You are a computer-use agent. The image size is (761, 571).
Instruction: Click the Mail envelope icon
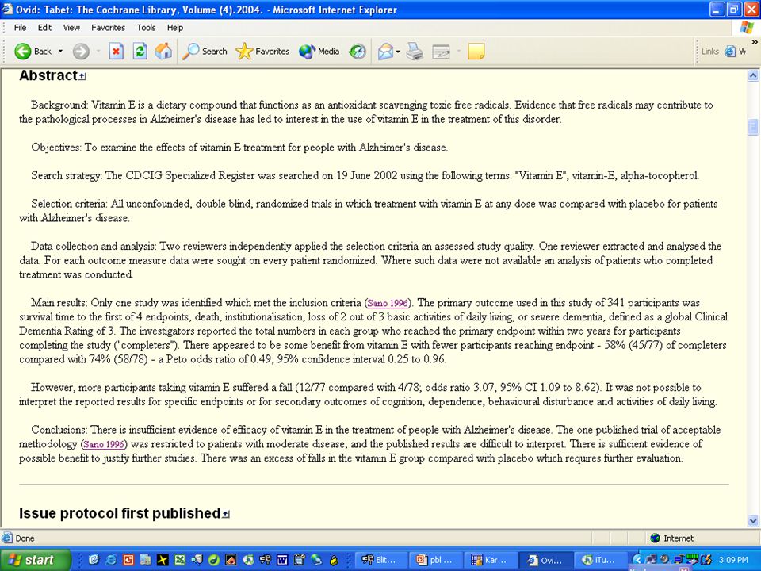click(385, 51)
